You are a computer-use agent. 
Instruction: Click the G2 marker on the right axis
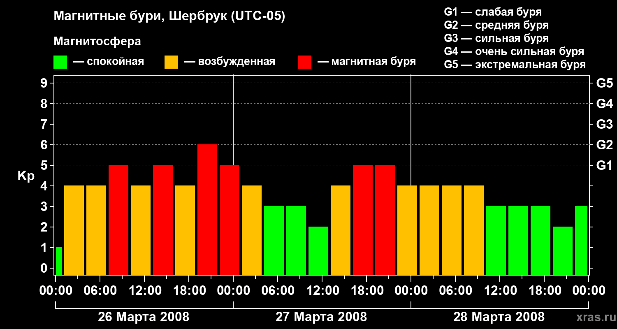tap(604, 145)
